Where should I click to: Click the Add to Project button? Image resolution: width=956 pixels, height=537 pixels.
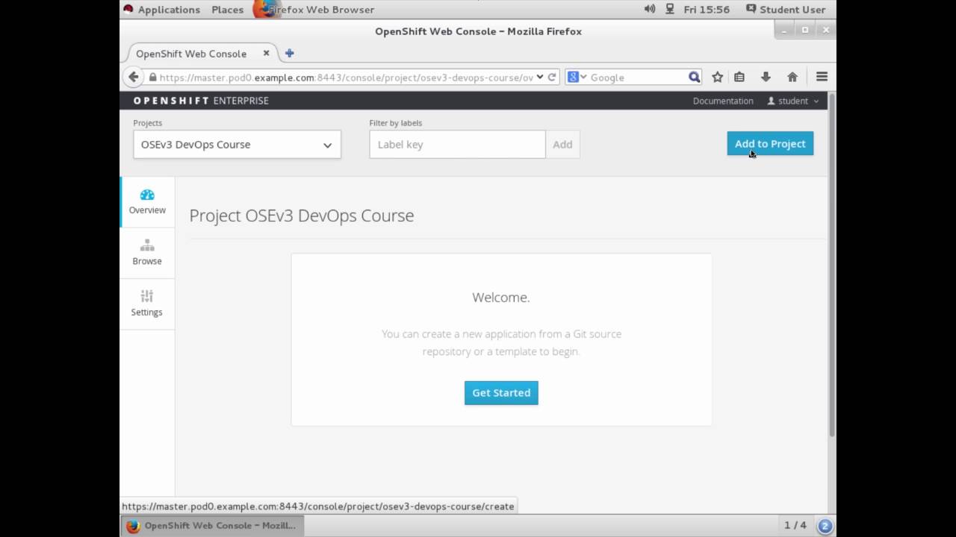pyautogui.click(x=770, y=144)
